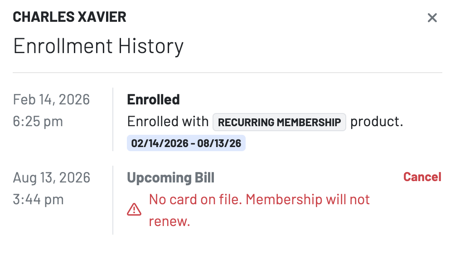Click the horizontal divider below the title
The image size is (455, 256).
tap(227, 73)
